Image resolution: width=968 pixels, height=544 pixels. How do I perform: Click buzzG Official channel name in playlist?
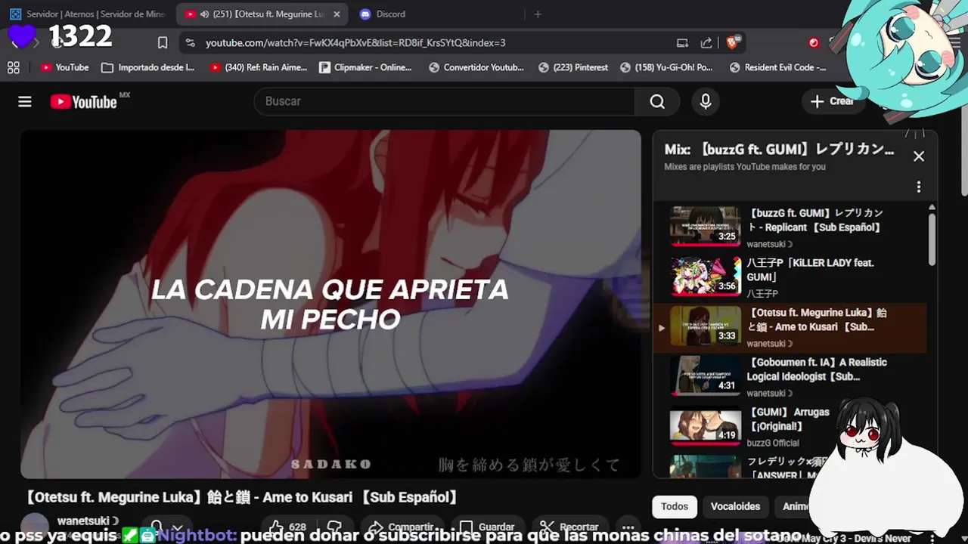(x=773, y=443)
